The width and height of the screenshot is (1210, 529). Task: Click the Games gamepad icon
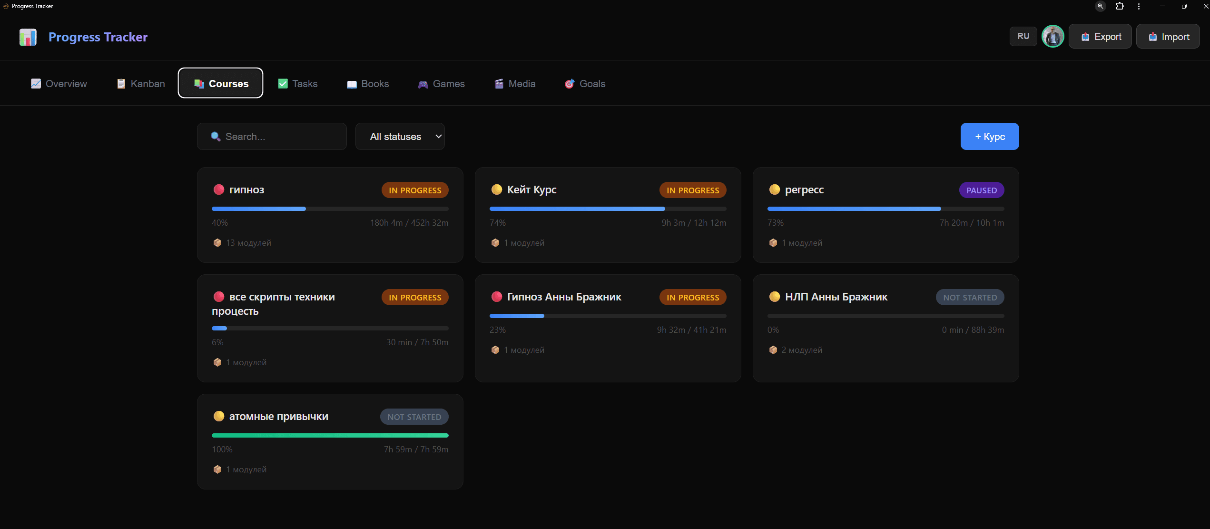pyautogui.click(x=423, y=84)
